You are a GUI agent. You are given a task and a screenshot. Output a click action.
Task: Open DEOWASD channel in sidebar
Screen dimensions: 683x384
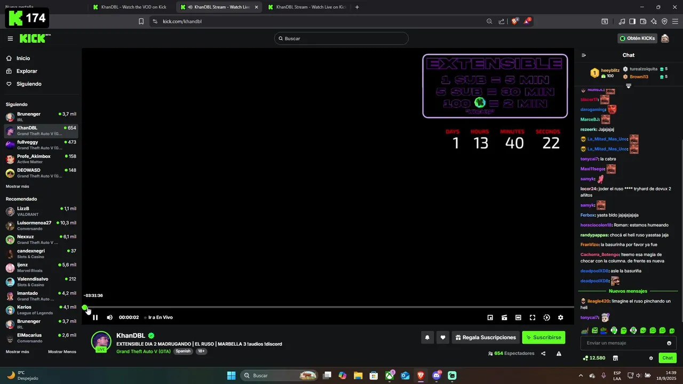(x=41, y=173)
